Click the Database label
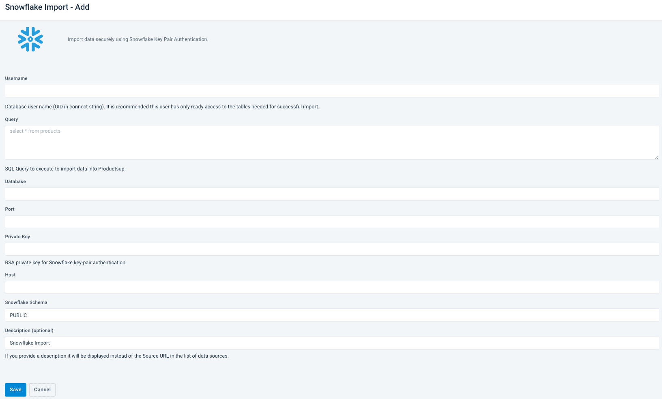Viewport: 662px width, 399px height. [15, 181]
